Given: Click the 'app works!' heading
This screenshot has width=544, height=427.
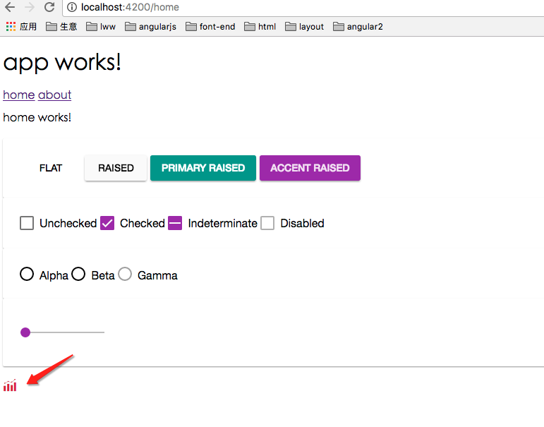Looking at the screenshot, I should 62,63.
